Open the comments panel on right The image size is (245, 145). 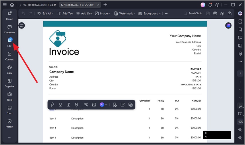point(240,38)
